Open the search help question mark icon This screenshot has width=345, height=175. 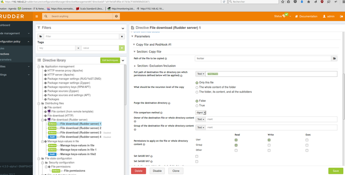point(116,16)
